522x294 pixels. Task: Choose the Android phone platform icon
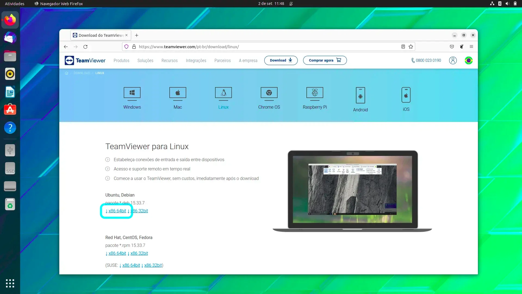click(x=360, y=95)
